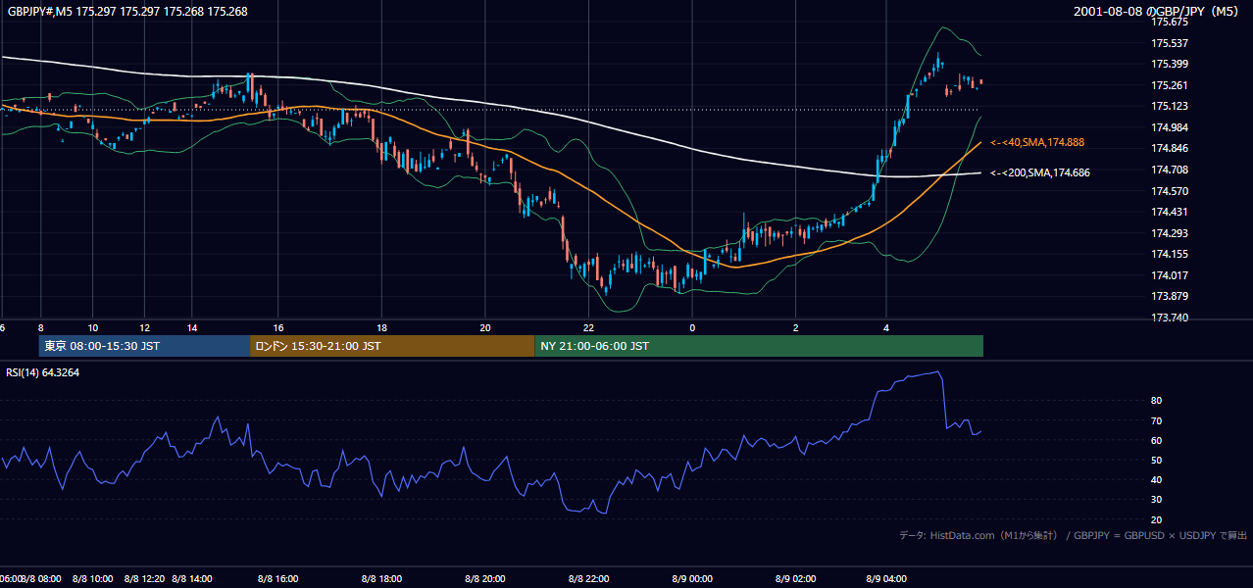Select the ロンドン 15:30-21:00 JST session bar
This screenshot has height=588, width=1253.
(392, 346)
